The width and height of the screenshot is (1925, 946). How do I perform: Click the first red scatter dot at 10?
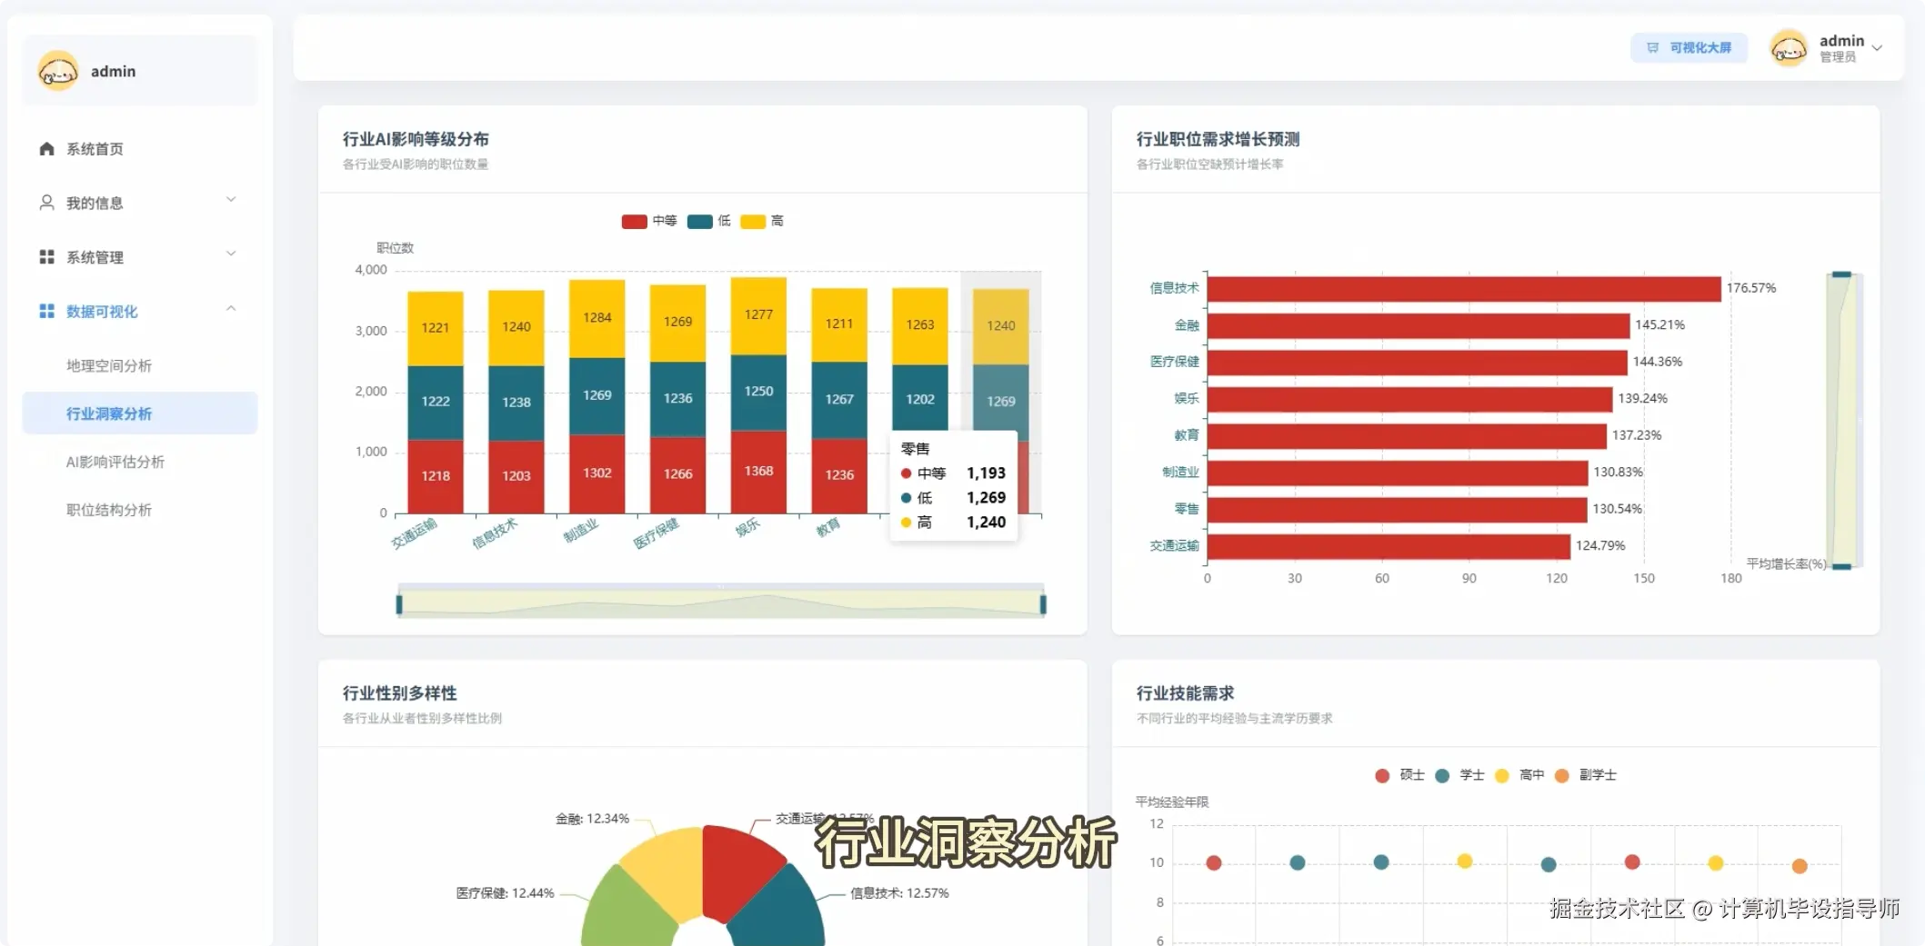click(x=1213, y=862)
